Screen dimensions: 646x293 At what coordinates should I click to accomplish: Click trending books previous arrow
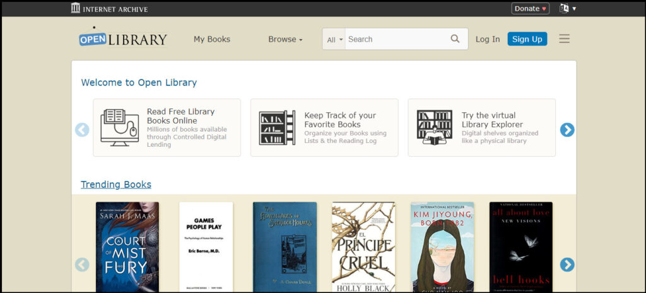click(82, 265)
